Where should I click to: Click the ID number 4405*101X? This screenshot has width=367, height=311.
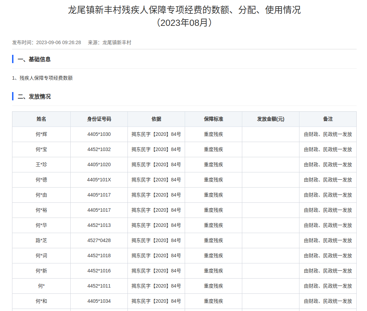[x=99, y=180]
